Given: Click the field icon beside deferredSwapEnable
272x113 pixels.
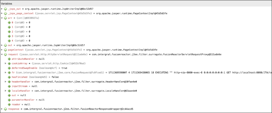Looking at the screenshot, I should click(x=9, y=68).
